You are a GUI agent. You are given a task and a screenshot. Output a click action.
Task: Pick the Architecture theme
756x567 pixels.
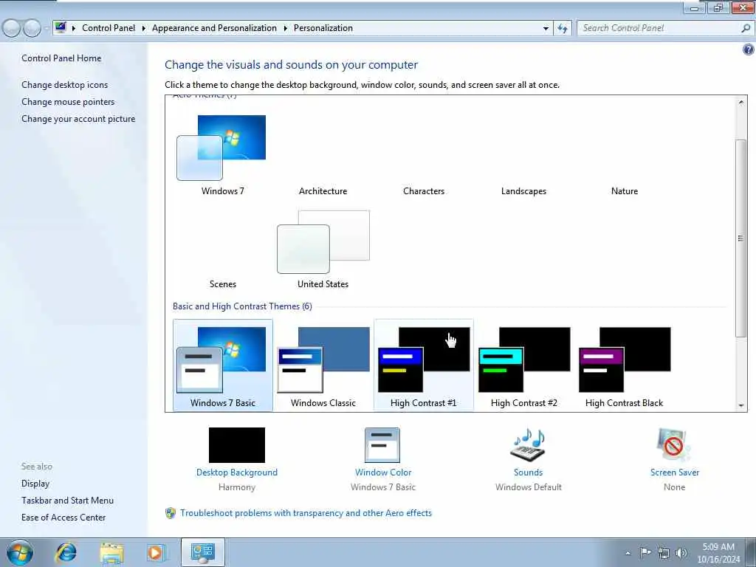coord(323,191)
